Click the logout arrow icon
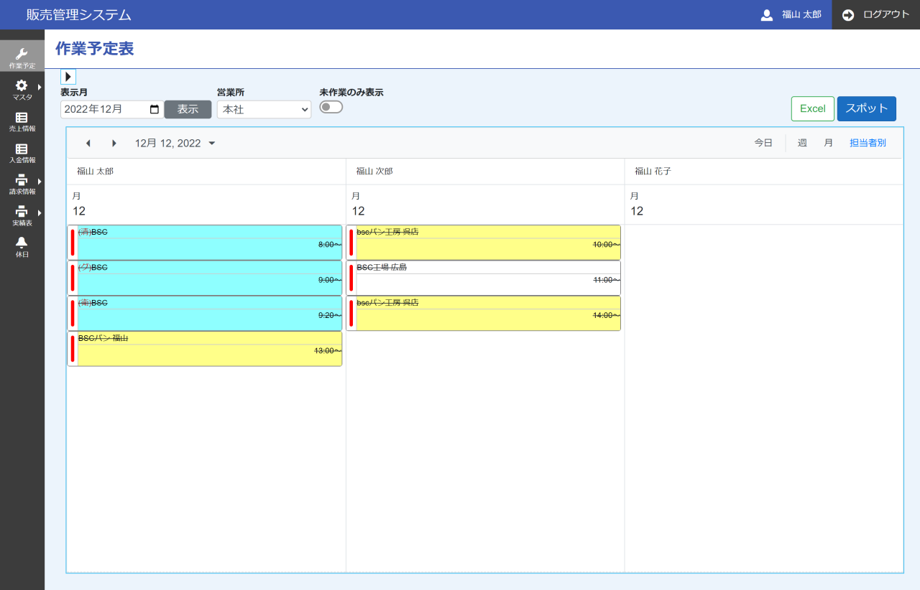 848,15
